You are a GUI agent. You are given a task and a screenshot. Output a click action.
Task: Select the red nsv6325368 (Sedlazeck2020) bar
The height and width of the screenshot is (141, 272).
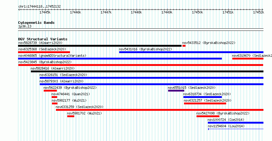(44, 52)
